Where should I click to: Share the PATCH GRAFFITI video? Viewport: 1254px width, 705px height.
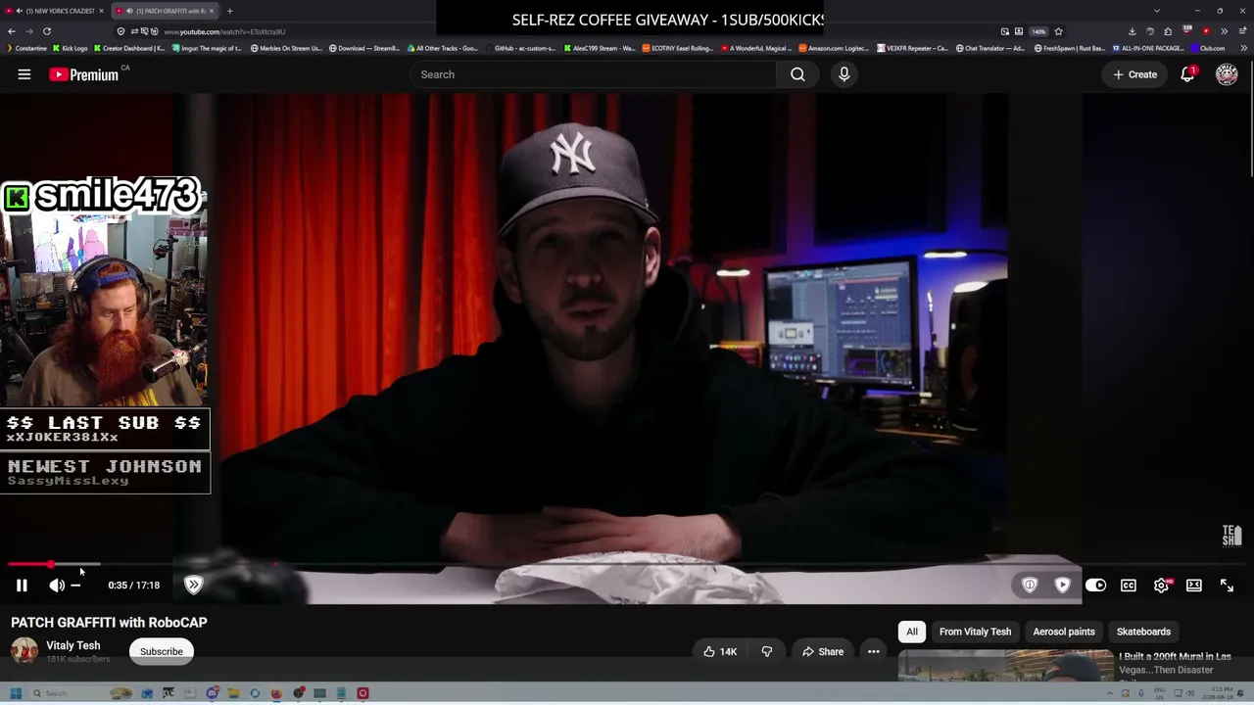[822, 652]
